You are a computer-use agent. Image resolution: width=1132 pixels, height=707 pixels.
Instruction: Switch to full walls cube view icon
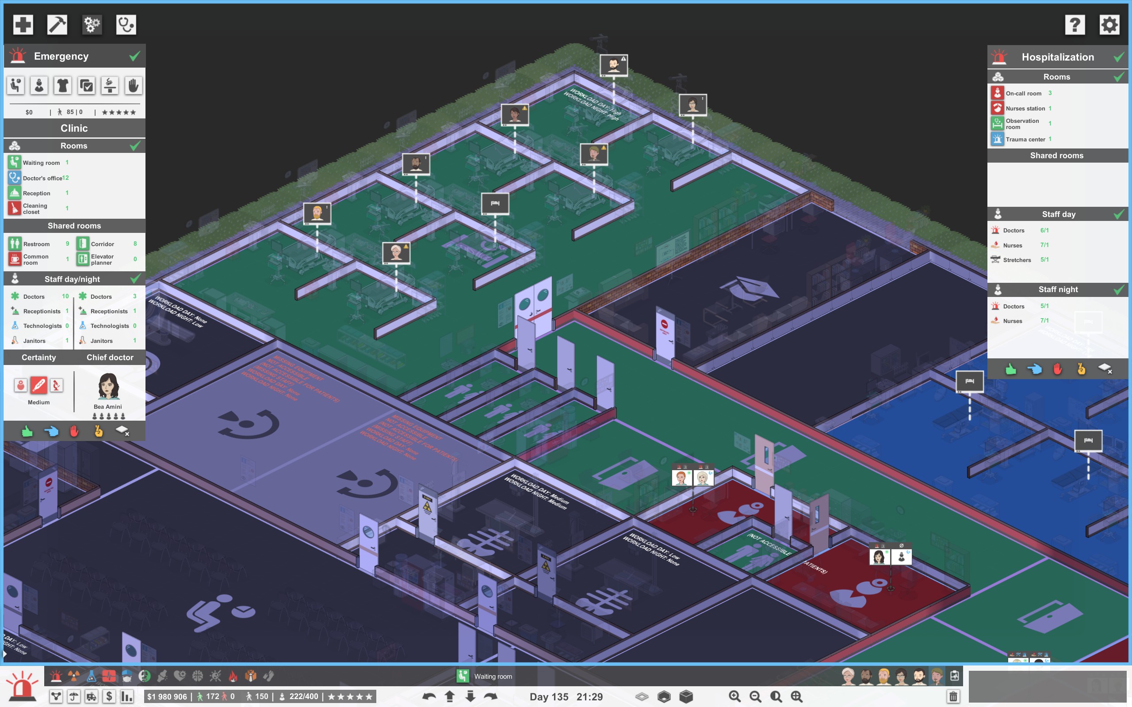pyautogui.click(x=686, y=696)
